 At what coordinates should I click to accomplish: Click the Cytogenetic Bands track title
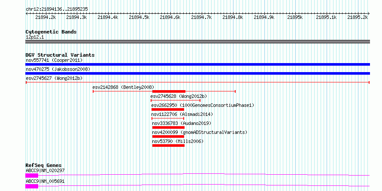click(51, 32)
